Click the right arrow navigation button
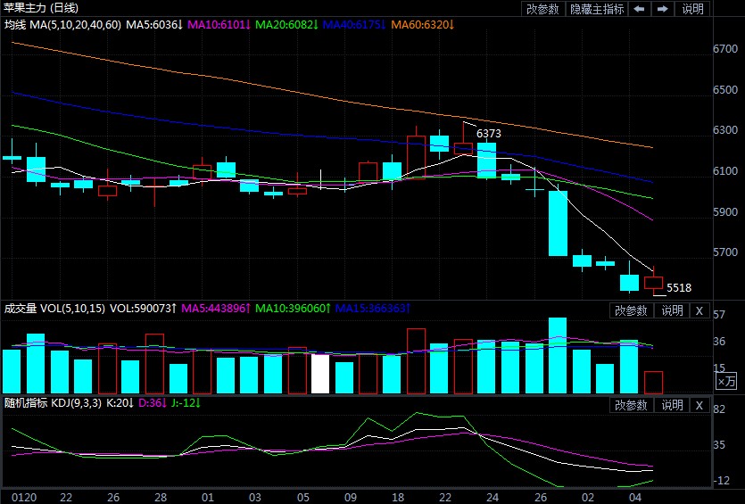The image size is (745, 504). click(x=662, y=9)
